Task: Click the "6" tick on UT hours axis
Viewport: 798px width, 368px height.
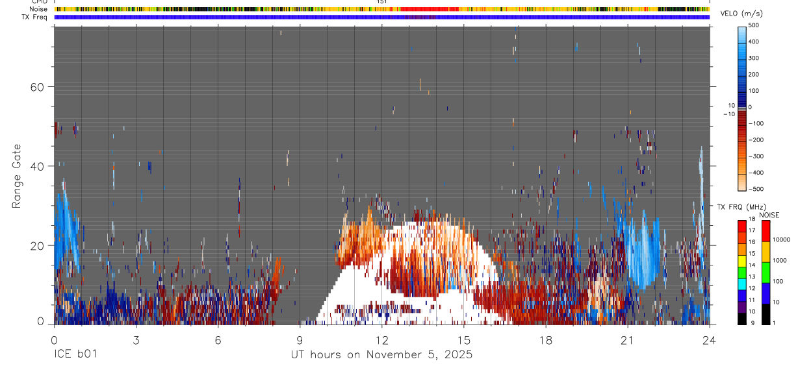Action: [x=218, y=339]
